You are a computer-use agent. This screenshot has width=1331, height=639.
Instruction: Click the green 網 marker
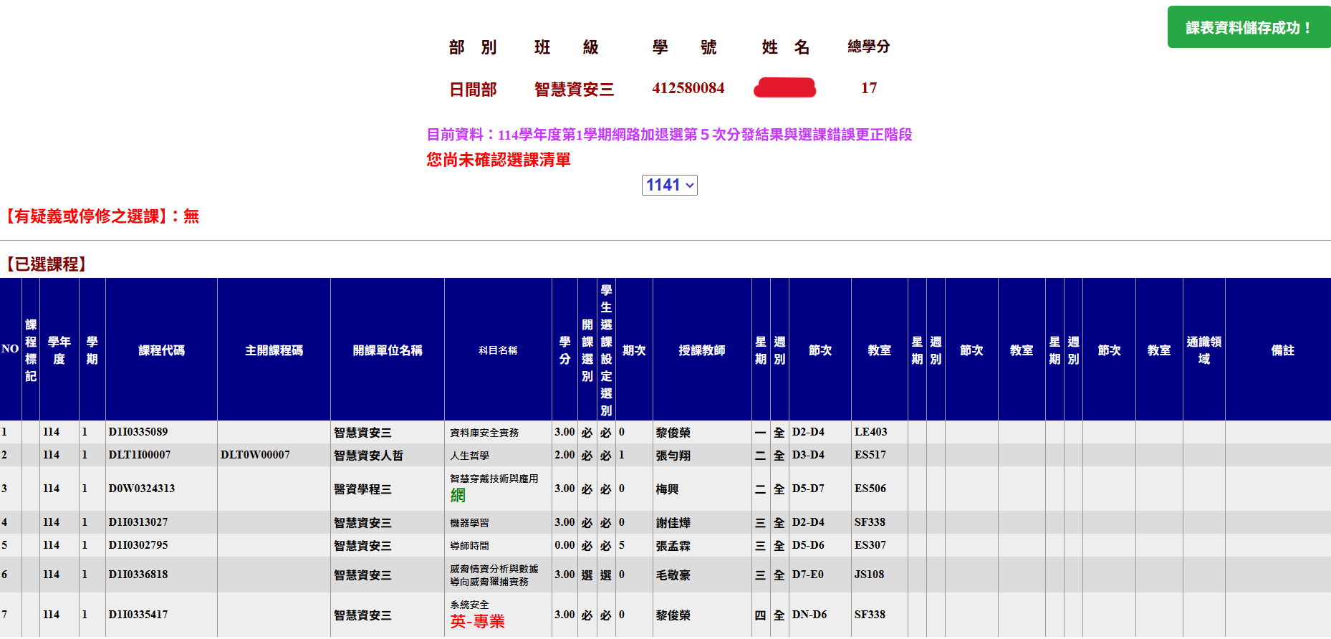[458, 495]
